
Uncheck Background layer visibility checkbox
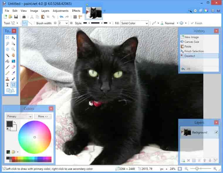point(216,132)
